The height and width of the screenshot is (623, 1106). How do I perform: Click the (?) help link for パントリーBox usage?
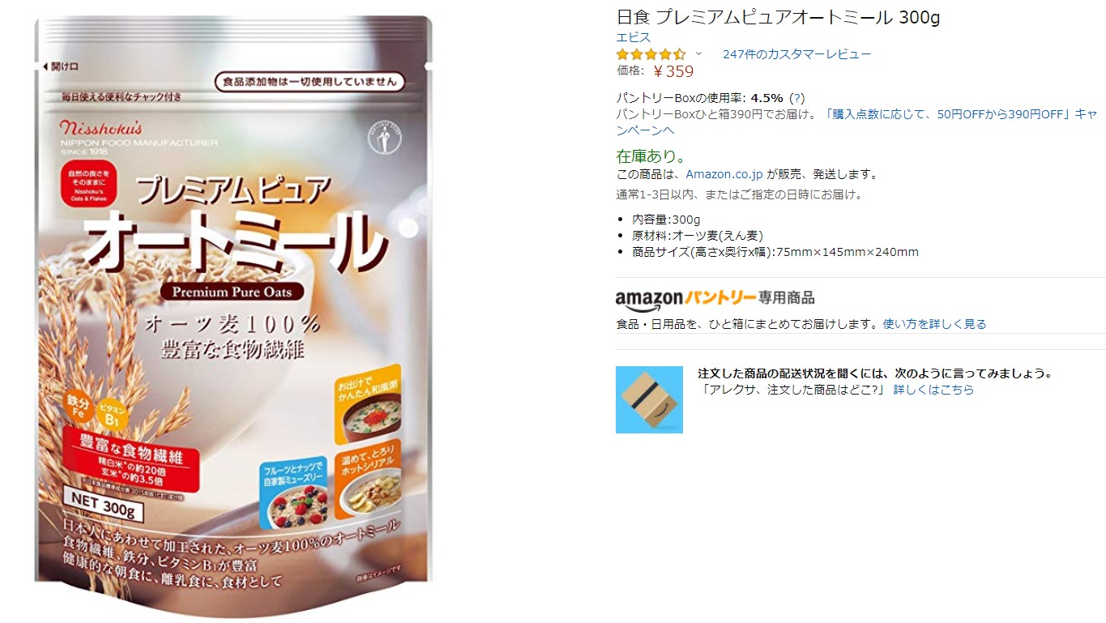coord(797,98)
